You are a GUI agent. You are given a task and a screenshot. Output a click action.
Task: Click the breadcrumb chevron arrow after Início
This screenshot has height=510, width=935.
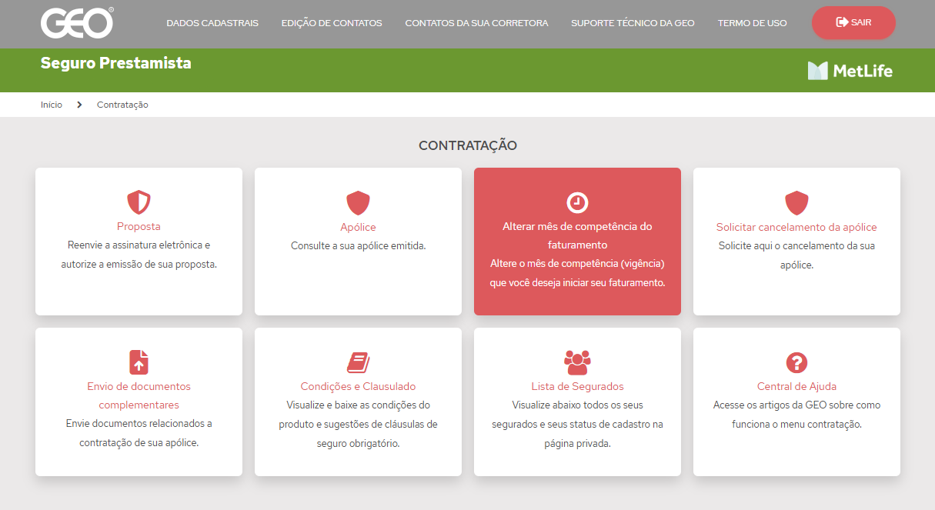click(79, 105)
